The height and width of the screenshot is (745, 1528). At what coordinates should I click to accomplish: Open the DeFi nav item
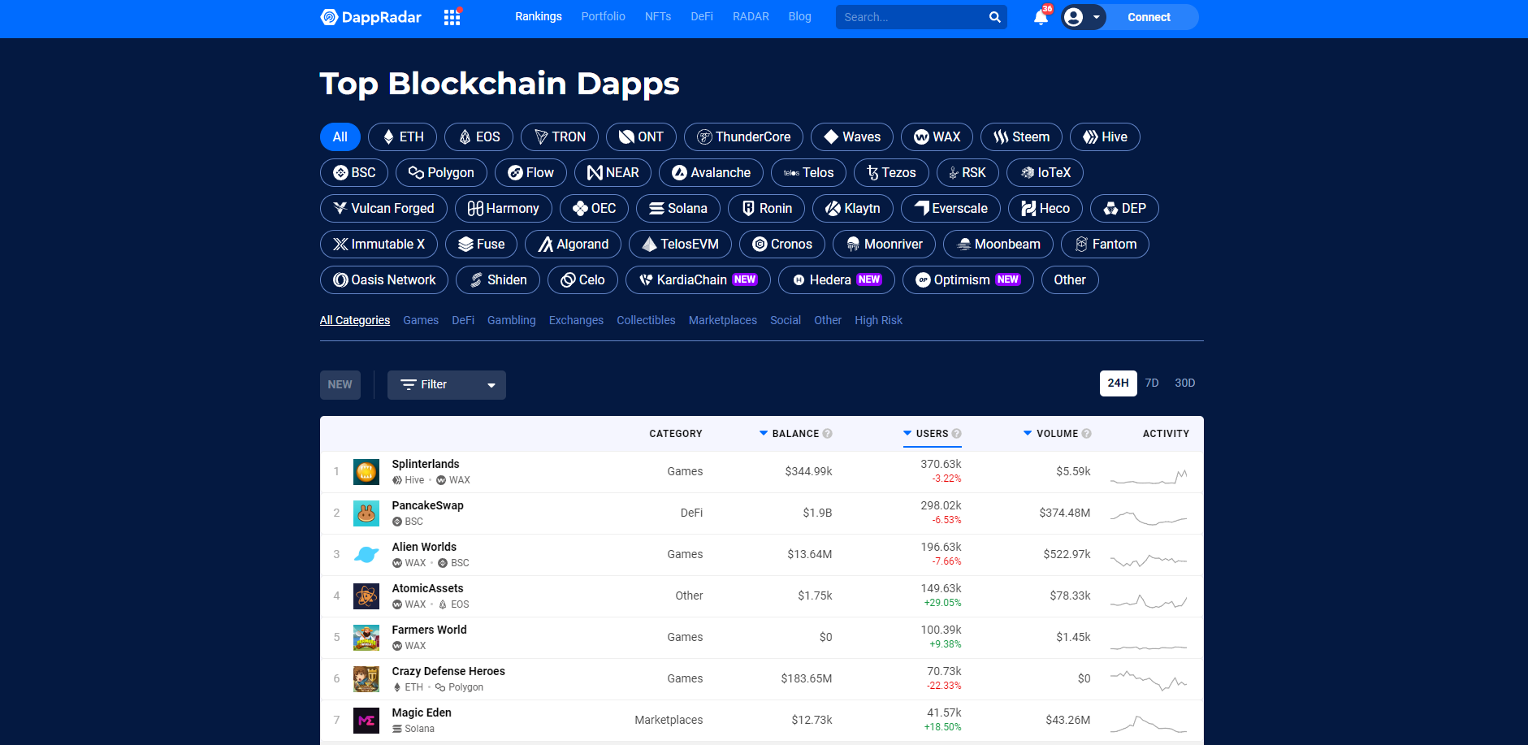coord(702,16)
